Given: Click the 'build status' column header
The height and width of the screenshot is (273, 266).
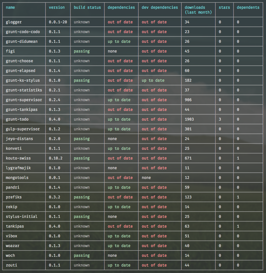Looking at the screenshot, I should (87, 7).
